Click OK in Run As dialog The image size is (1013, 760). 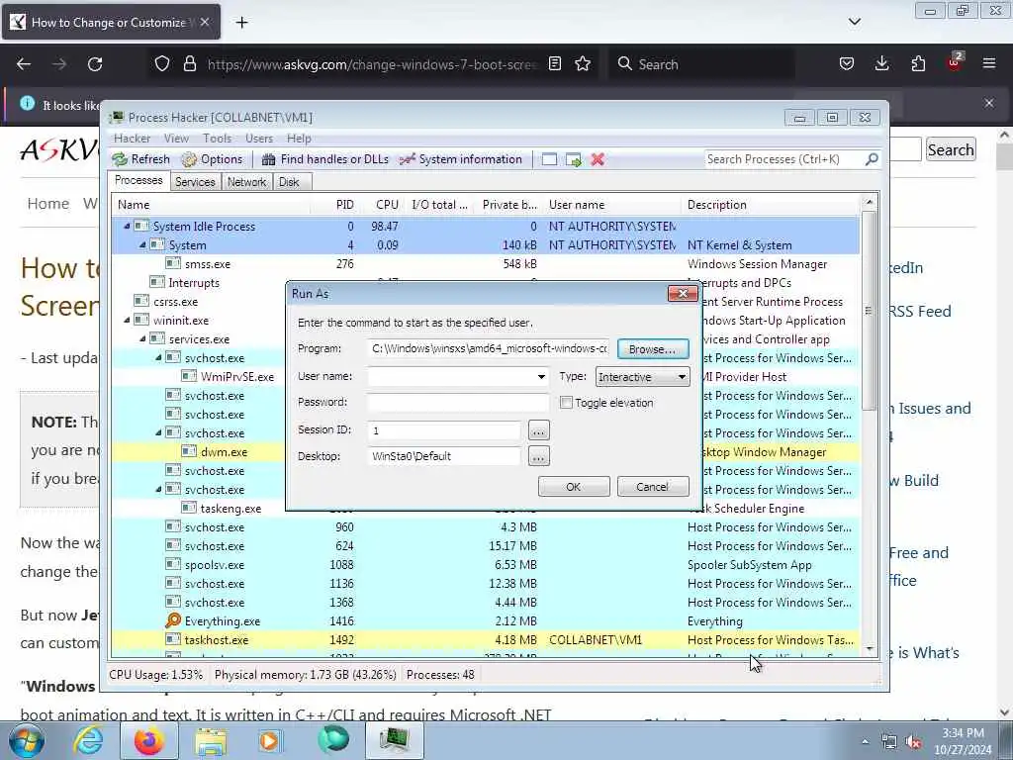click(x=574, y=487)
